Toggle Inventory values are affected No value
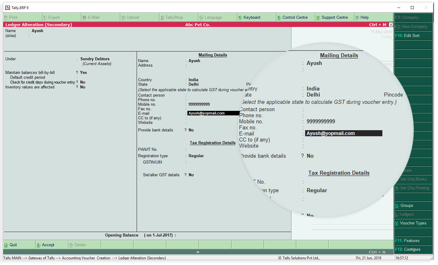Image resolution: width=438 pixels, height=265 pixels. click(83, 87)
